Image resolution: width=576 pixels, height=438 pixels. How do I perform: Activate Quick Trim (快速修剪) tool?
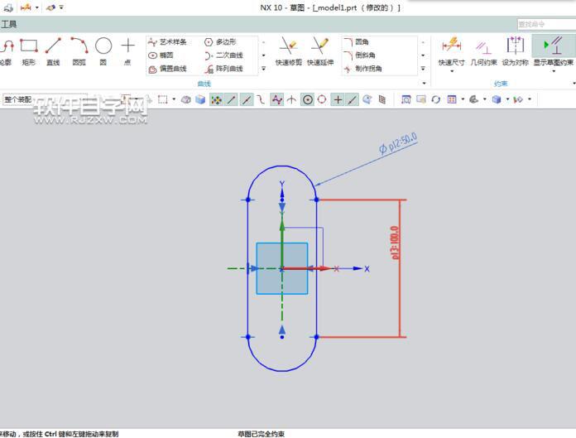pyautogui.click(x=288, y=51)
